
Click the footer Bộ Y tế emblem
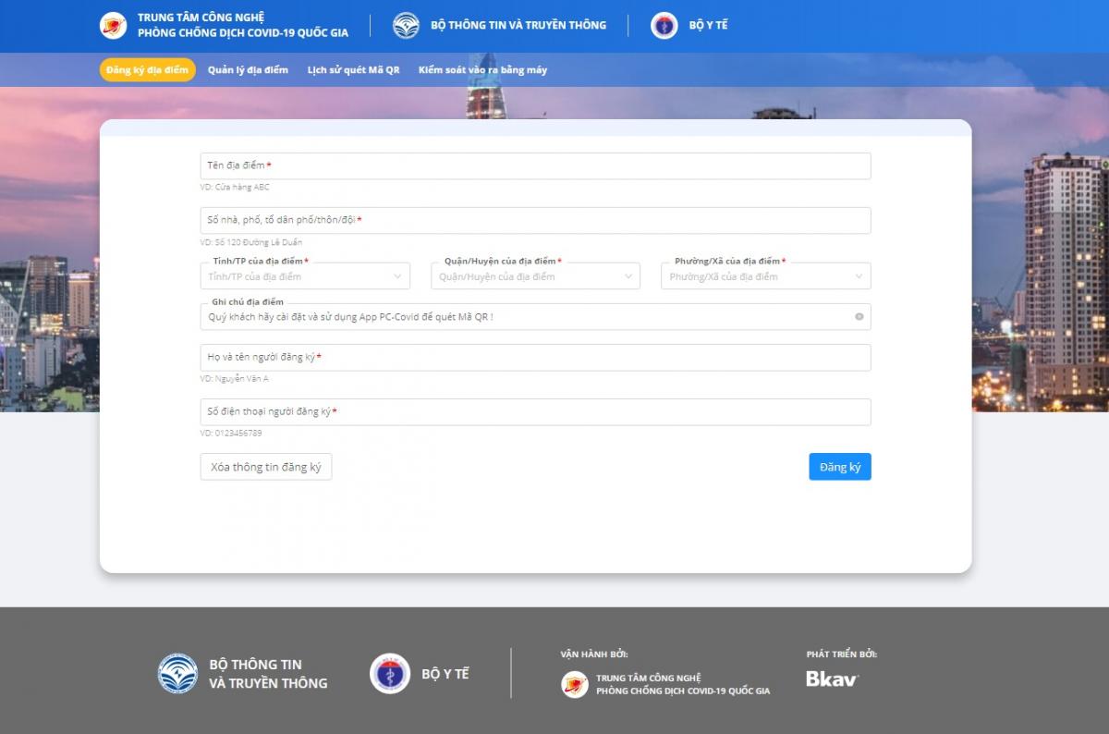tap(390, 673)
